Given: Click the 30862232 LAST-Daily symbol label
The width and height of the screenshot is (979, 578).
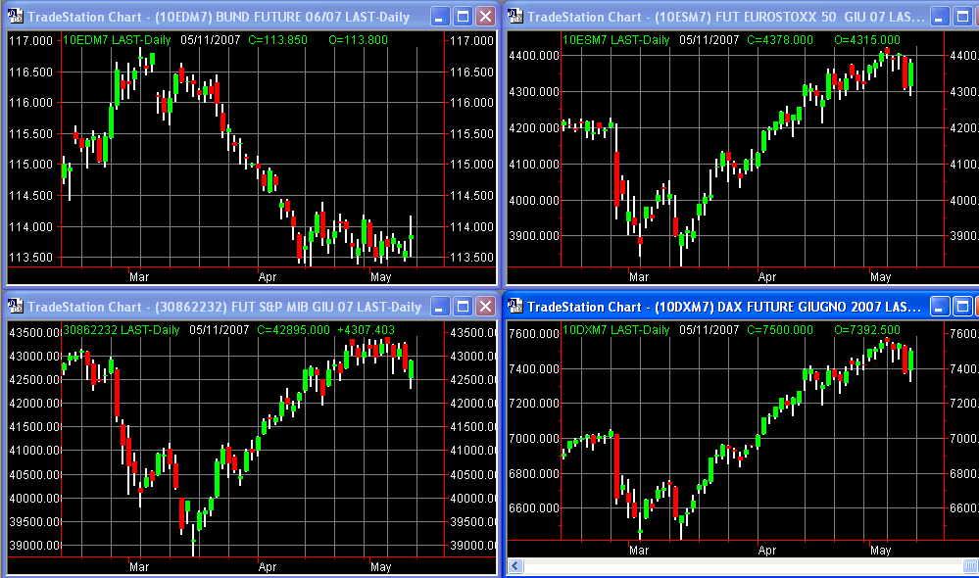Looking at the screenshot, I should 122,330.
